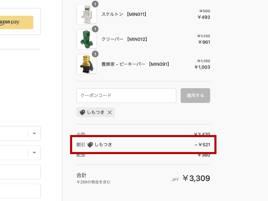Click quantity badge on スケルトン thumbnail

pyautogui.click(x=95, y=4)
